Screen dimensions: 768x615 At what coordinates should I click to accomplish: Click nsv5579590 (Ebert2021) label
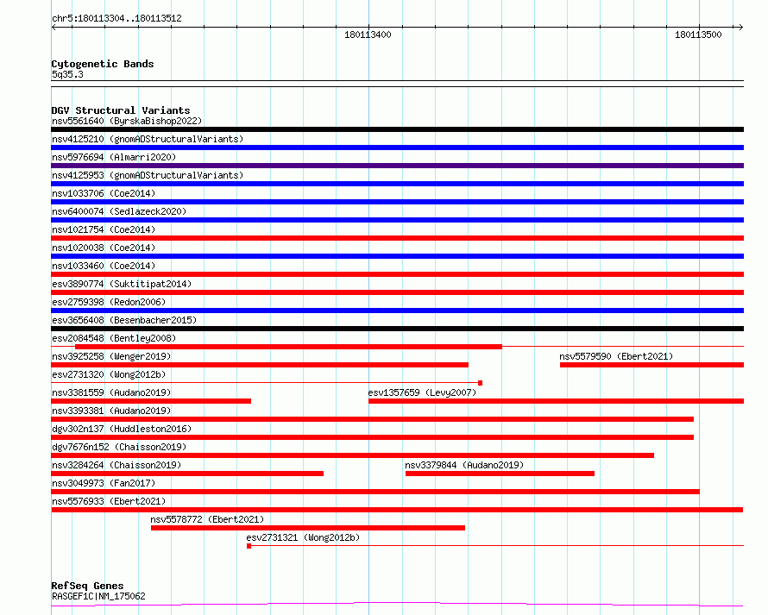(616, 356)
